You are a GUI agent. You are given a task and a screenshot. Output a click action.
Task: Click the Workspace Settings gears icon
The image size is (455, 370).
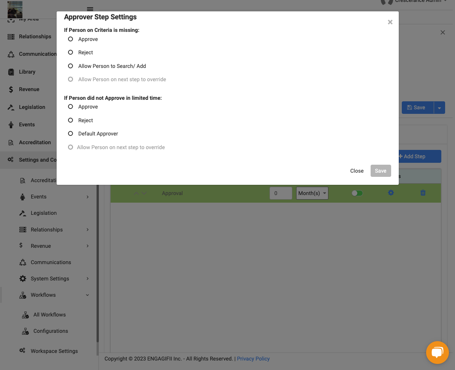[22, 350]
